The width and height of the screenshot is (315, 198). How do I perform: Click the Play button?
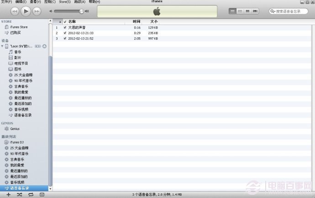click(26, 11)
